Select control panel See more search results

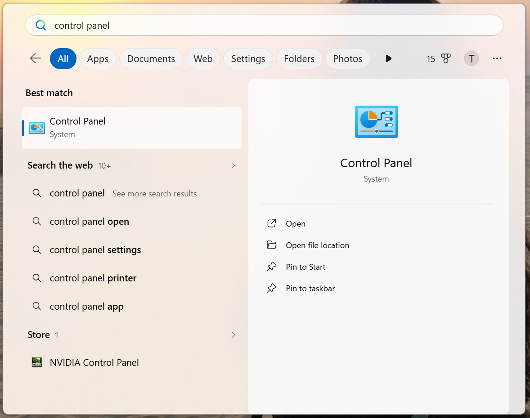point(132,193)
